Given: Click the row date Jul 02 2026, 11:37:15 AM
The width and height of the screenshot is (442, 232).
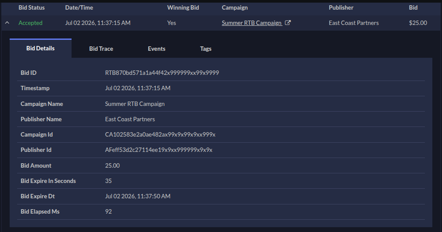Looking at the screenshot, I should coord(98,23).
